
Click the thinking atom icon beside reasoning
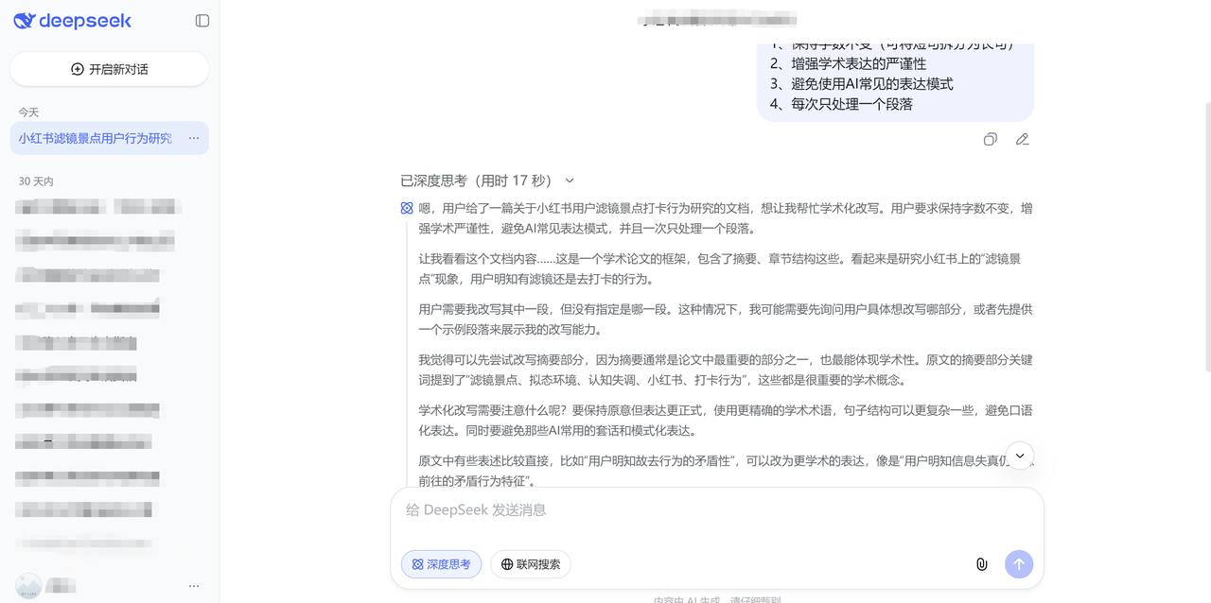click(407, 208)
